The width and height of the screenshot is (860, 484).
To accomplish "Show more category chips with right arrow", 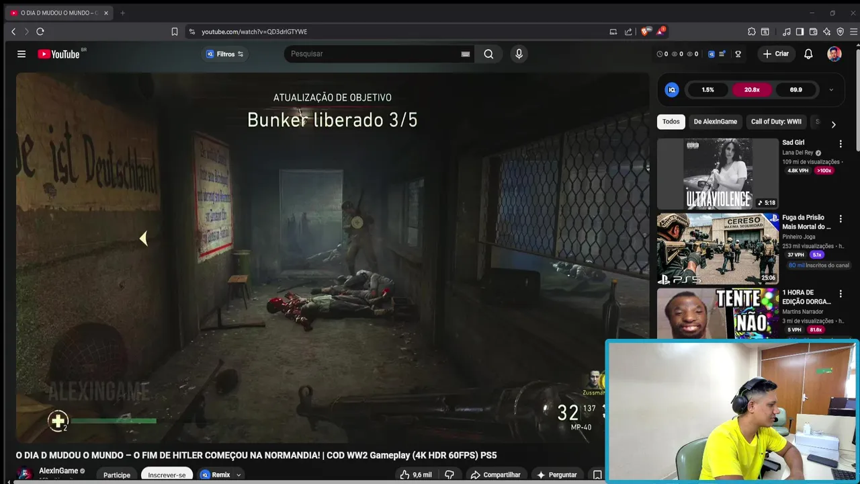I will (x=833, y=124).
